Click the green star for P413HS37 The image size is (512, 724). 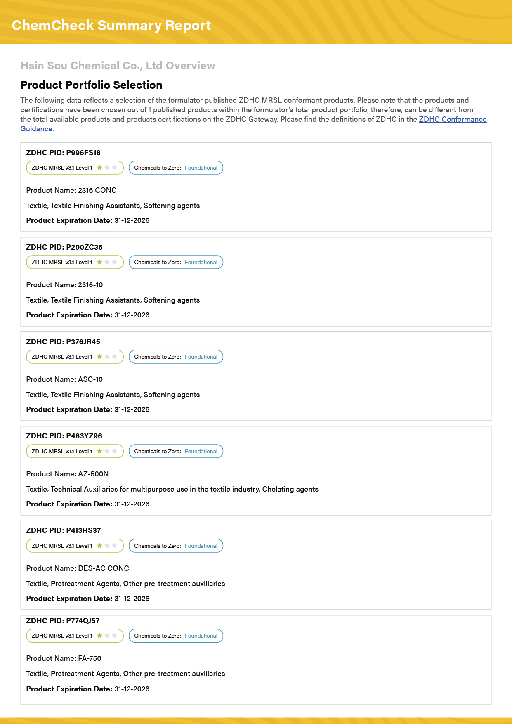click(x=100, y=546)
